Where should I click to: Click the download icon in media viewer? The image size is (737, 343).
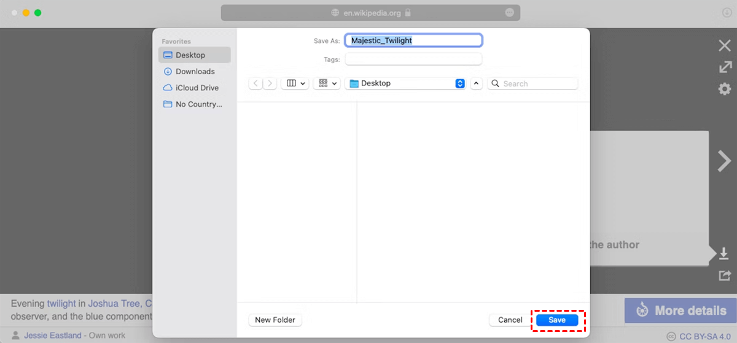pyautogui.click(x=724, y=253)
